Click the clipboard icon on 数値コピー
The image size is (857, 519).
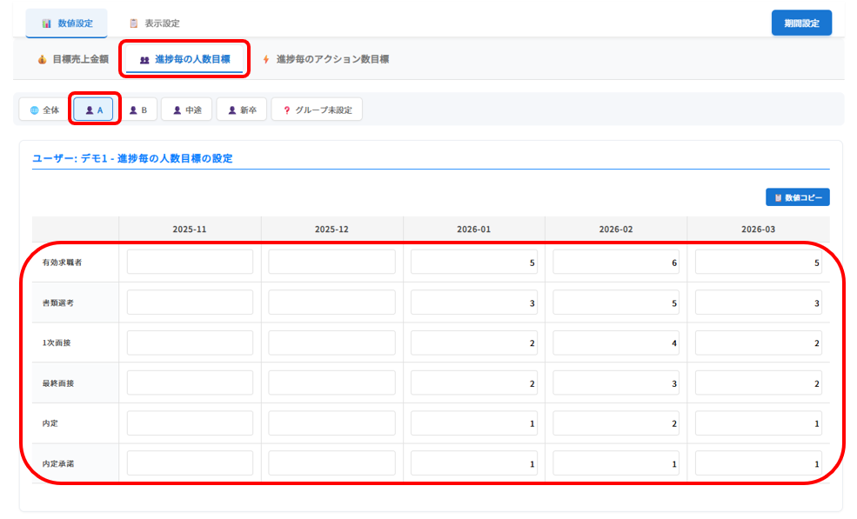778,198
